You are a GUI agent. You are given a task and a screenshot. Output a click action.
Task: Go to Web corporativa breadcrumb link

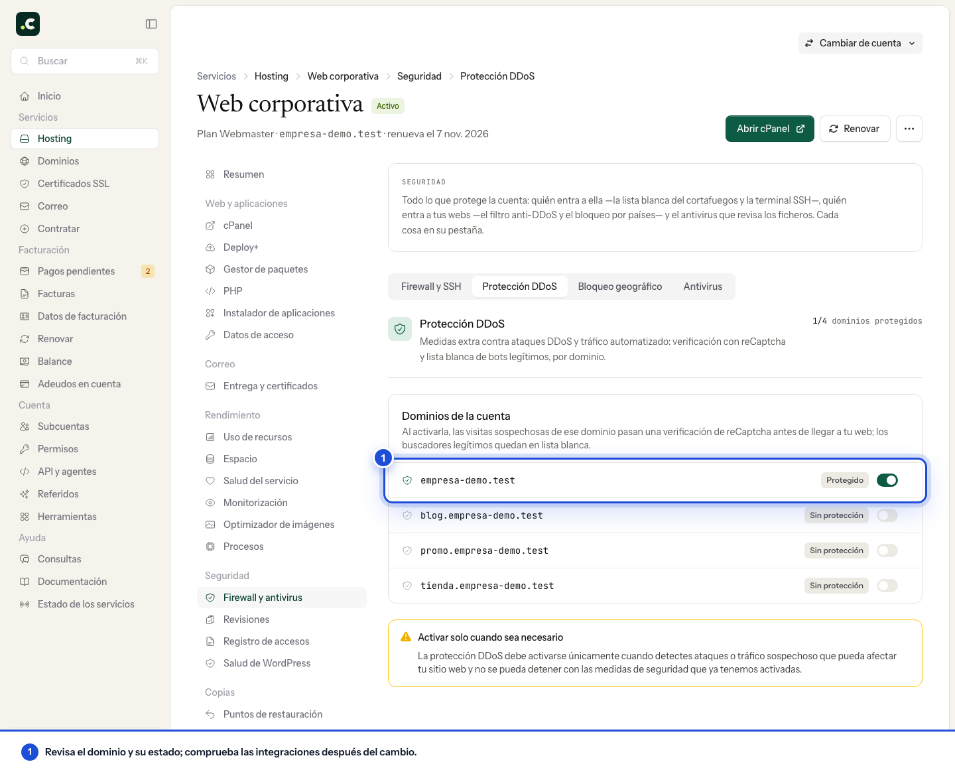(x=343, y=76)
